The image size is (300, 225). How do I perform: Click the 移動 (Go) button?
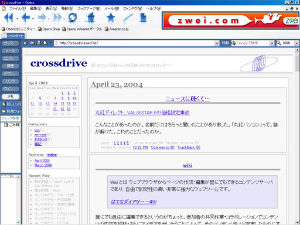point(225,43)
